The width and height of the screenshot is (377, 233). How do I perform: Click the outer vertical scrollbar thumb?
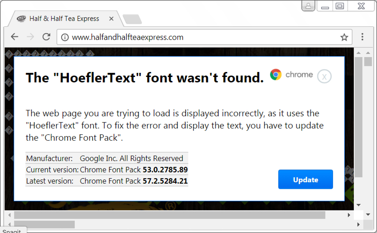pos(368,62)
